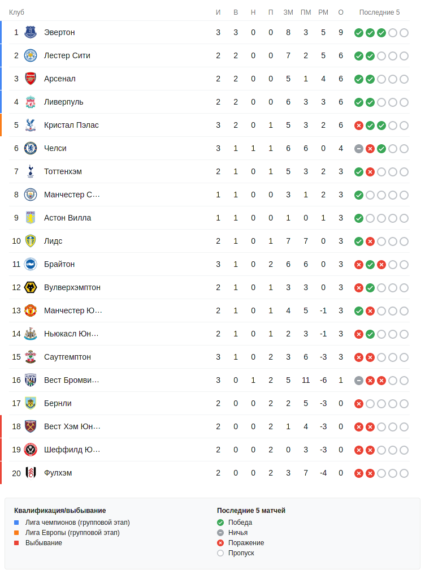Click the Liverpool club crest
The width and height of the screenshot is (425, 574).
point(31,102)
